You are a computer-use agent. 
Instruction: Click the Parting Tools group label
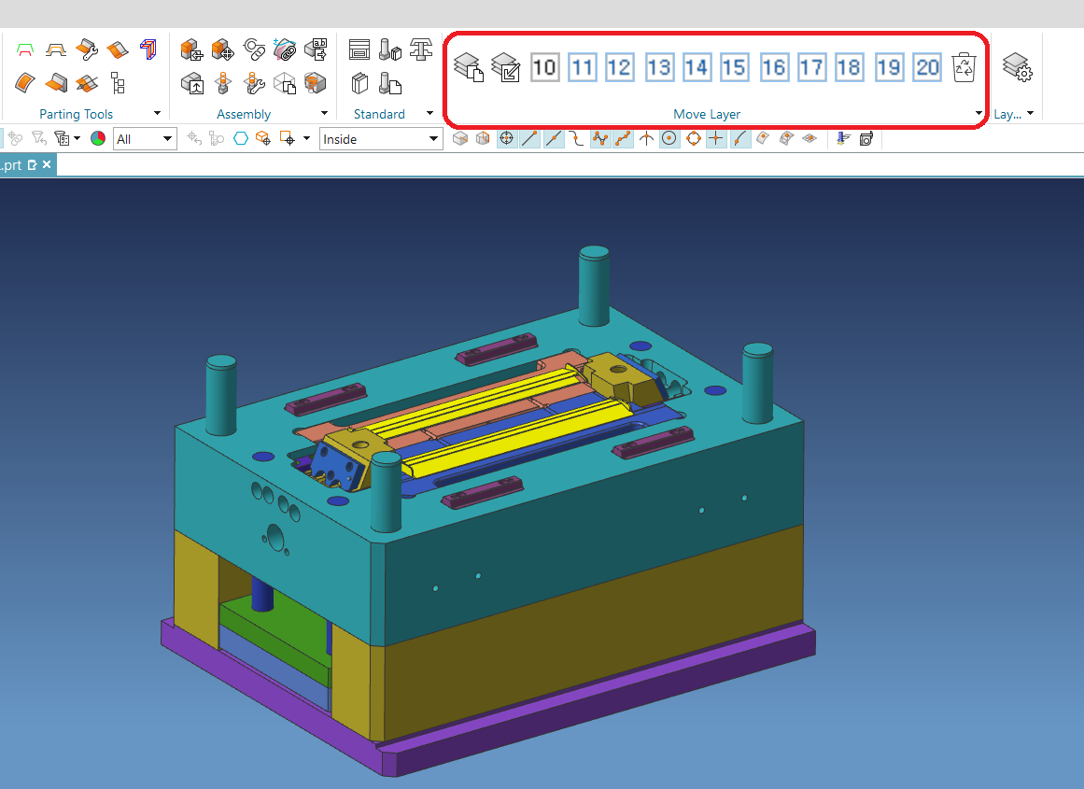pyautogui.click(x=76, y=114)
